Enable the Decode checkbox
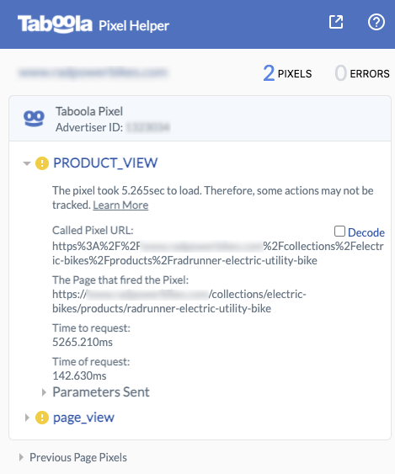 [339, 232]
